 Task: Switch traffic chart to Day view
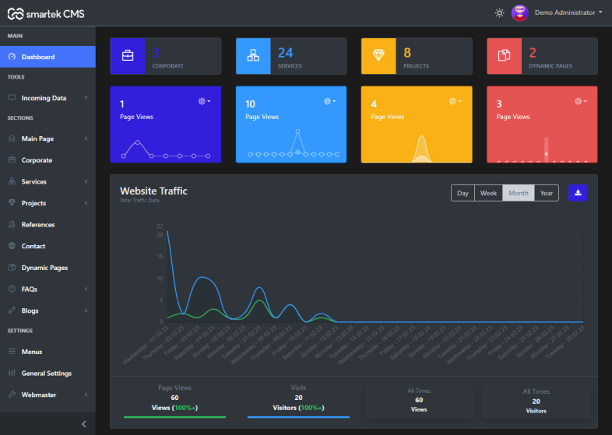[x=463, y=193]
